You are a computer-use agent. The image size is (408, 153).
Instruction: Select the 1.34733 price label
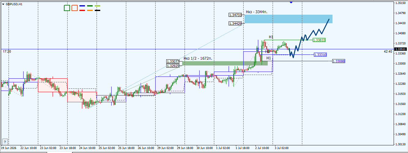pyautogui.click(x=235, y=15)
